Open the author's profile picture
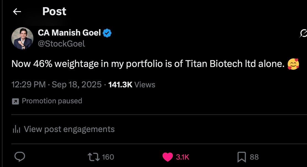This screenshot has width=307, height=167. pos(22,38)
